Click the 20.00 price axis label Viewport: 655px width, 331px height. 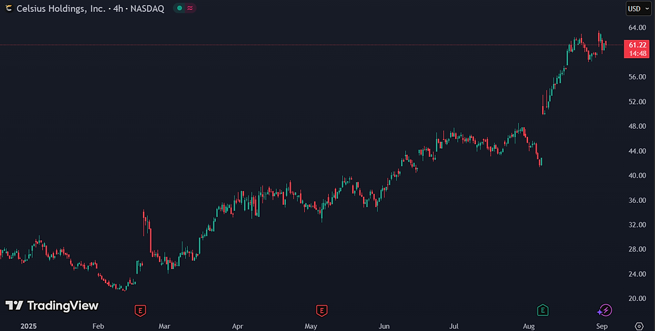tap(638, 298)
